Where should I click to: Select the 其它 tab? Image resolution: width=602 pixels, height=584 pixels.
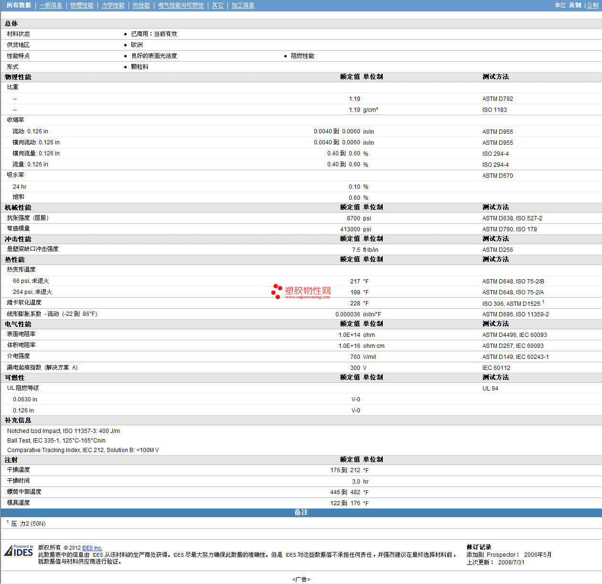(217, 5)
